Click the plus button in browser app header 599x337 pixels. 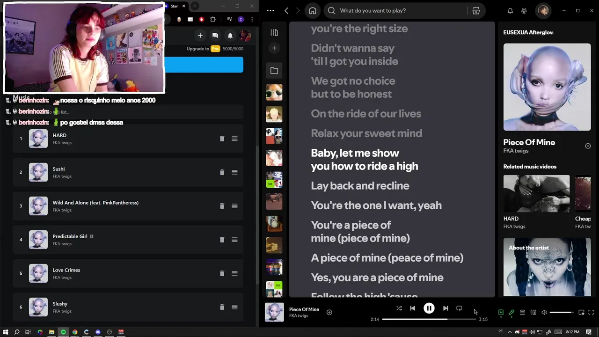[x=200, y=36]
